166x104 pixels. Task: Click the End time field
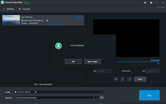tap(151, 71)
